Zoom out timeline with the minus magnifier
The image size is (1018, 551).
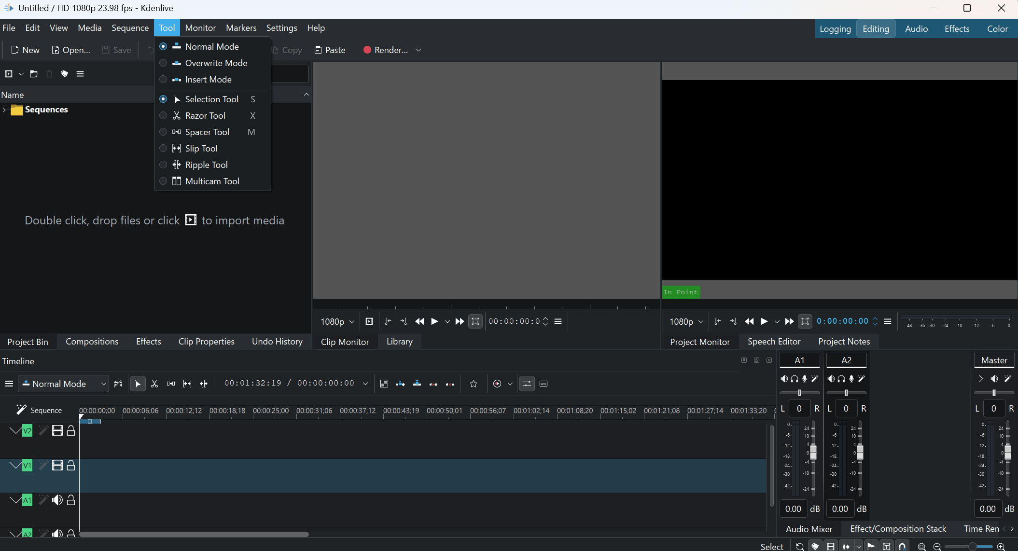pos(937,546)
